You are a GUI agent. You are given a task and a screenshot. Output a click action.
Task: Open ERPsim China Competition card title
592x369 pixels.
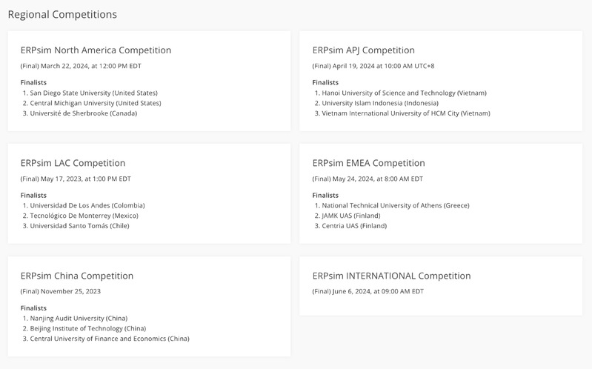[77, 276]
